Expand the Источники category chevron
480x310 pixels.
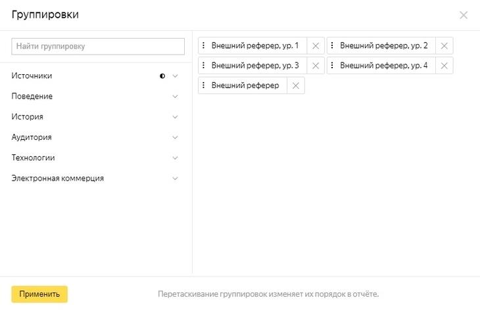pos(175,76)
